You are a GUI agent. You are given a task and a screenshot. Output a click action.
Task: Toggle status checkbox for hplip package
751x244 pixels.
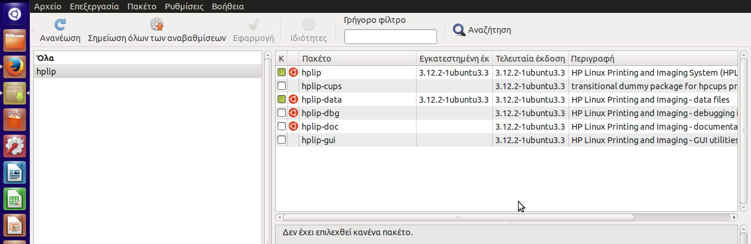coord(282,73)
